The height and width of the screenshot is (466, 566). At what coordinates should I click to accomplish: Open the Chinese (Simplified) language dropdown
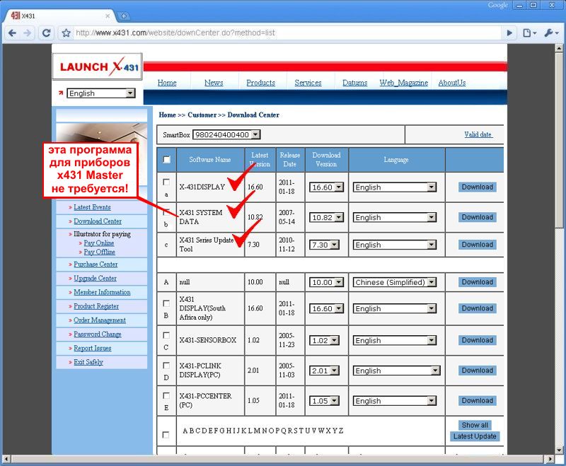pos(395,282)
